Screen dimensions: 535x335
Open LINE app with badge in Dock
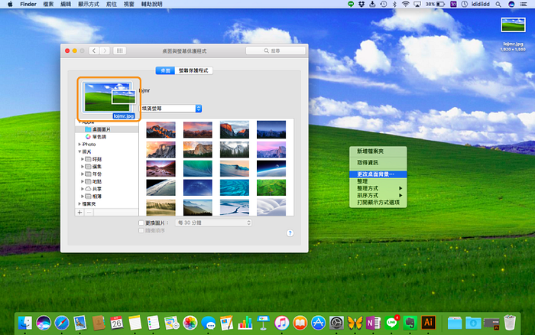391,323
